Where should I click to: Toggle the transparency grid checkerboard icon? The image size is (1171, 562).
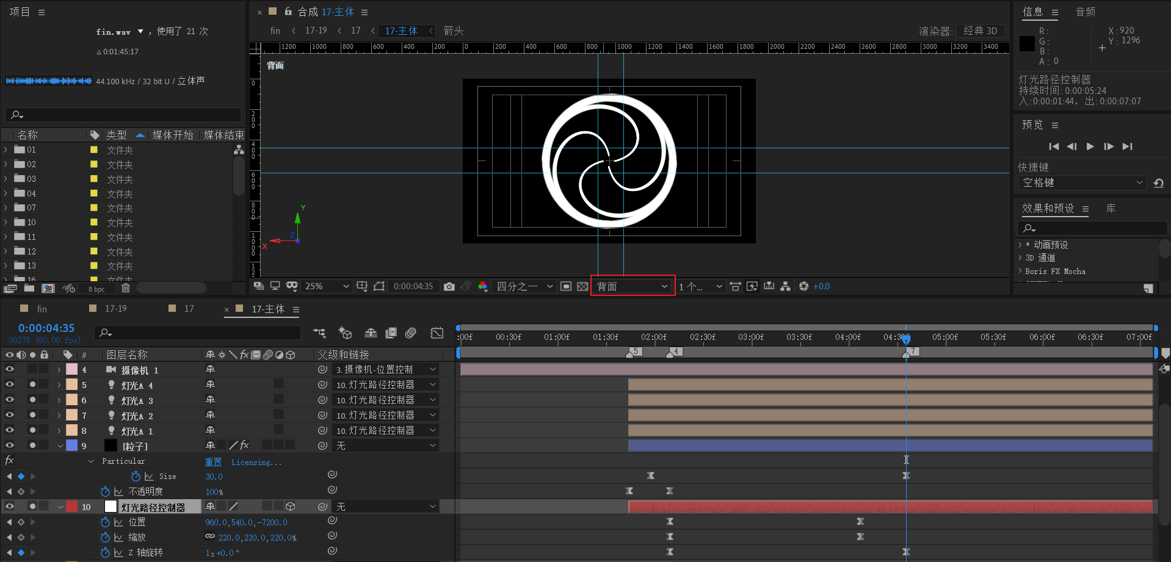click(582, 286)
